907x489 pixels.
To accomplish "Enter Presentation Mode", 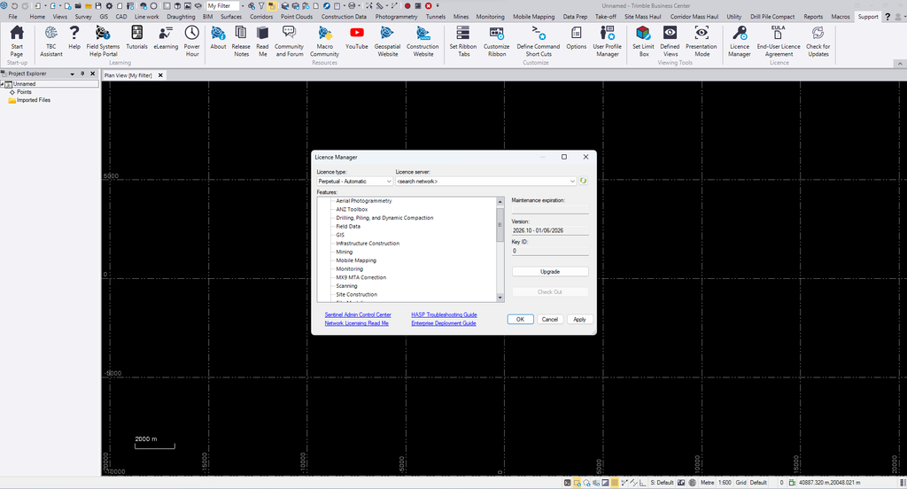I will coord(702,41).
